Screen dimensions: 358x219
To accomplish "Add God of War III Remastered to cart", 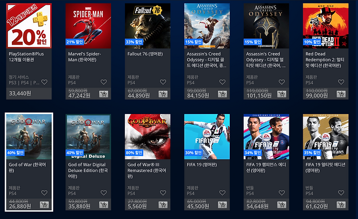I will [x=163, y=205].
